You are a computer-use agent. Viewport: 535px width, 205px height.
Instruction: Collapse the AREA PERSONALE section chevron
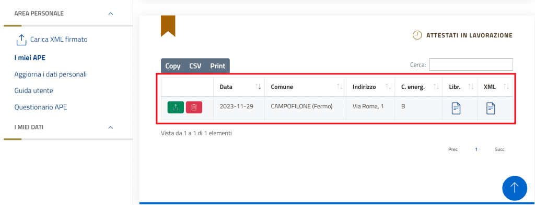110,14
